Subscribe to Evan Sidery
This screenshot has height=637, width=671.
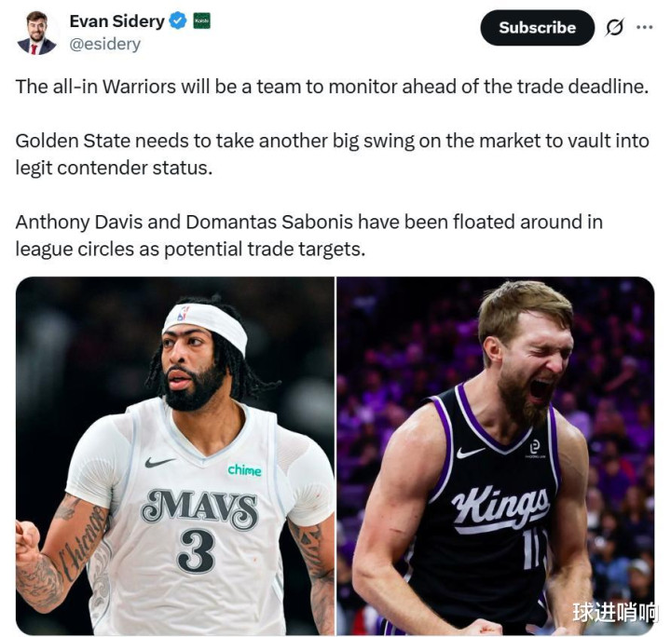(x=538, y=28)
